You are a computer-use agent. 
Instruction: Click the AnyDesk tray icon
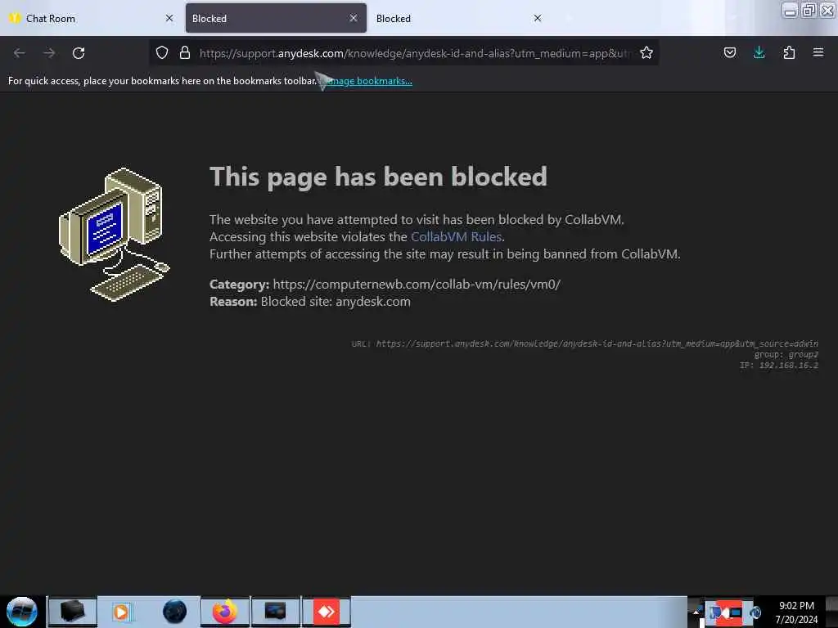[x=728, y=612]
